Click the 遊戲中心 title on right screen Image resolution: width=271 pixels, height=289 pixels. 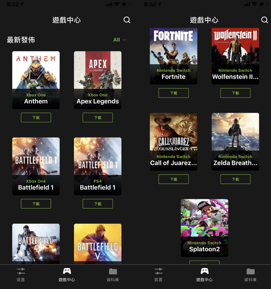click(x=204, y=20)
